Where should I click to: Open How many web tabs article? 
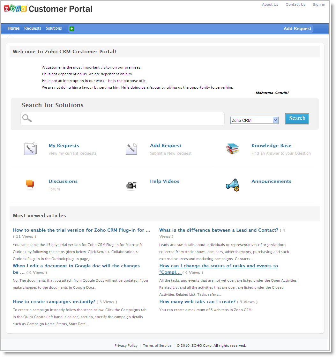198,302
